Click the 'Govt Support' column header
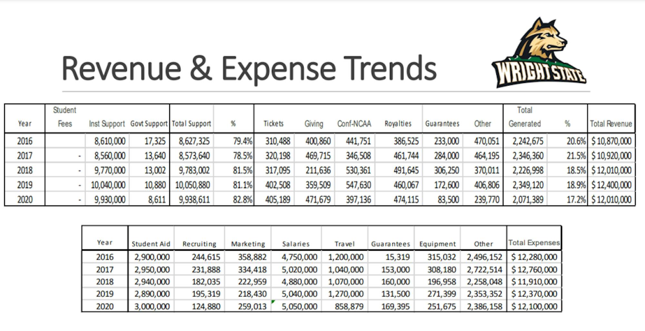The width and height of the screenshot is (645, 331). (x=149, y=124)
